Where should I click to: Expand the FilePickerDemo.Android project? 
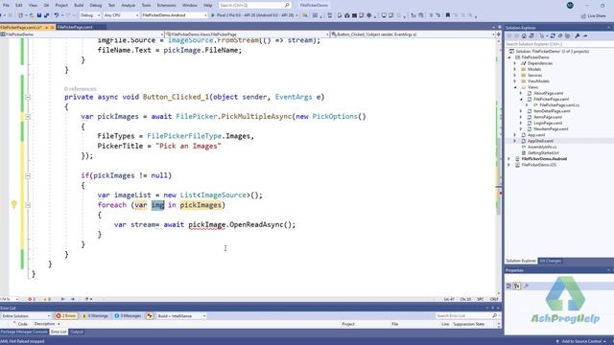click(509, 159)
